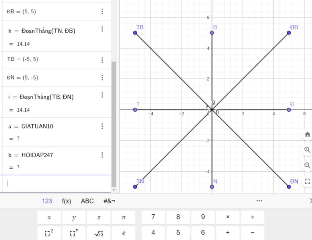Switch to 123 keyboard tab
Viewport: 312px width, 240px height.
[47, 201]
